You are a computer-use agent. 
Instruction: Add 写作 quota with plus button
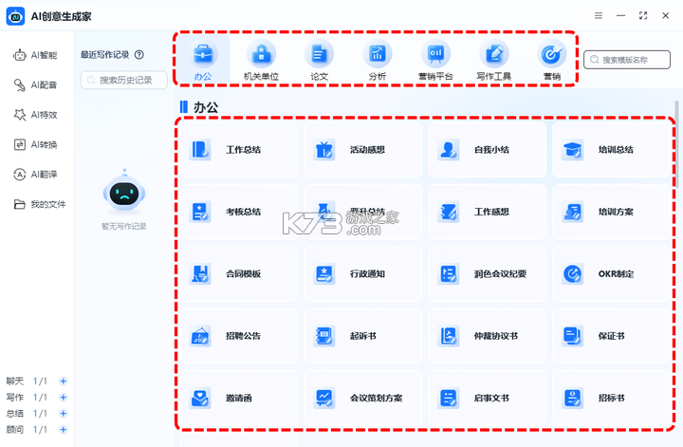64,398
